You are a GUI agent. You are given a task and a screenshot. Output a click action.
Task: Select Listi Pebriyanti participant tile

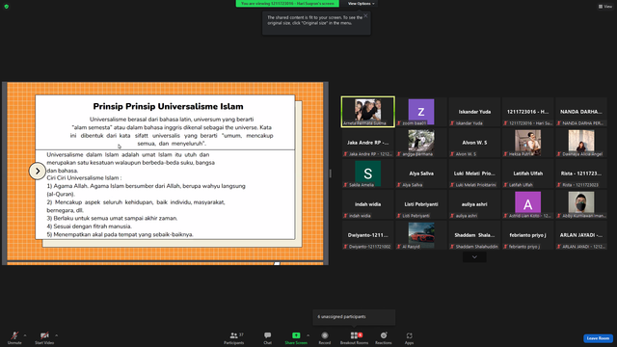(x=421, y=204)
